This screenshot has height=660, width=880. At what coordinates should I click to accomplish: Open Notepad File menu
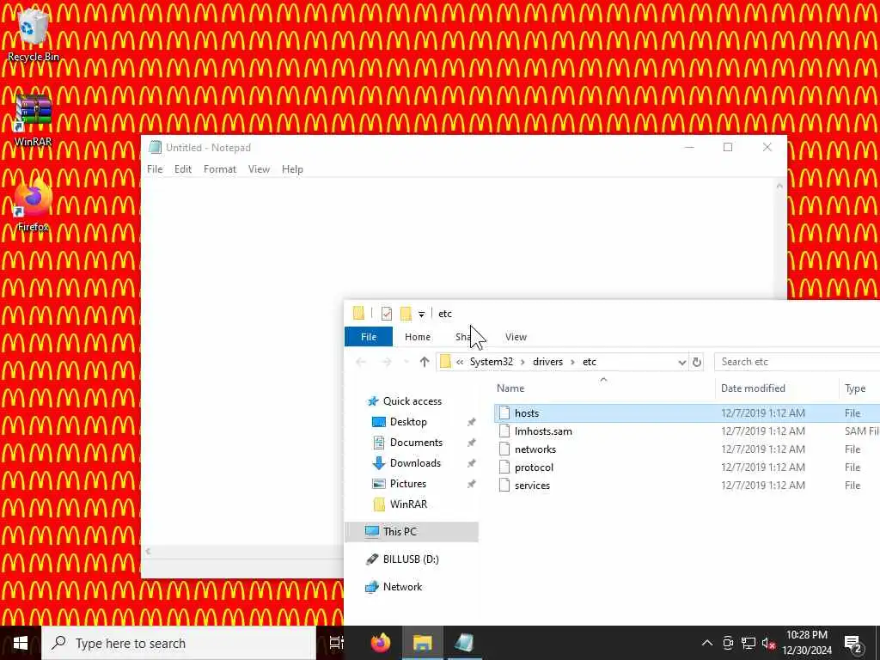click(x=155, y=169)
